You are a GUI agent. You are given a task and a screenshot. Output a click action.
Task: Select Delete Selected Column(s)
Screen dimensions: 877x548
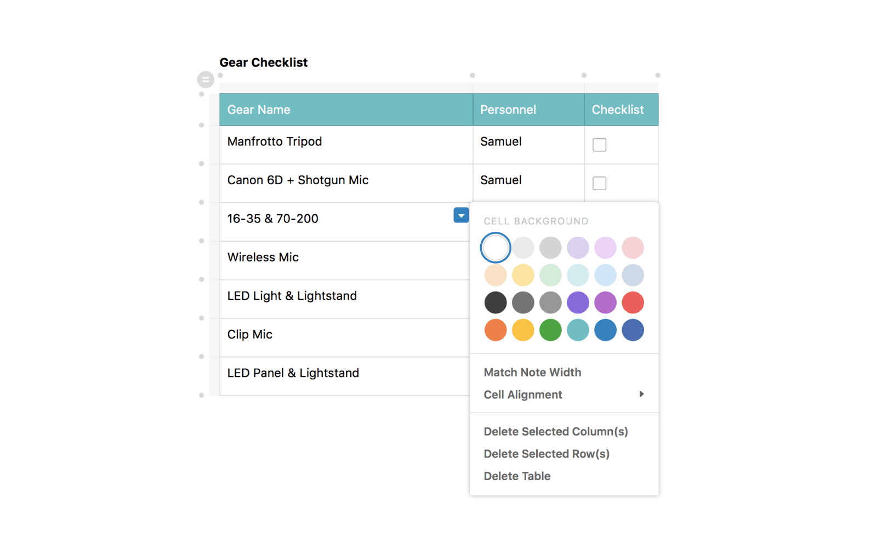(555, 432)
